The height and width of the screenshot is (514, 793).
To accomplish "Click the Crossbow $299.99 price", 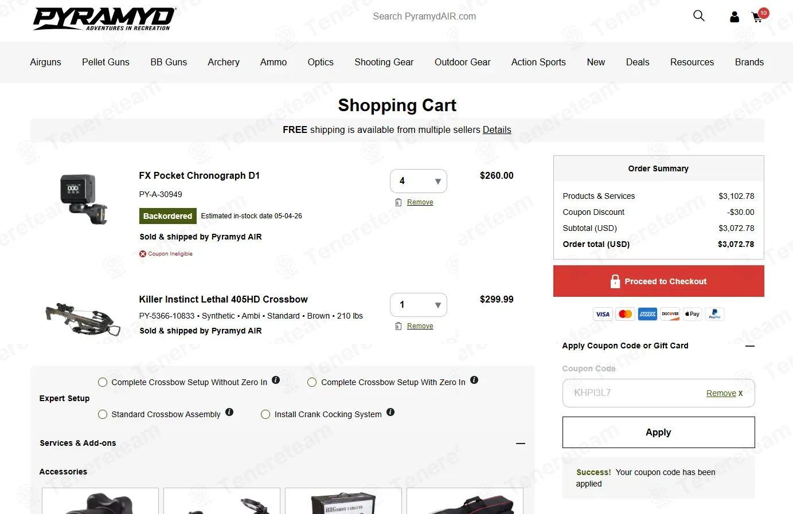I will [497, 299].
